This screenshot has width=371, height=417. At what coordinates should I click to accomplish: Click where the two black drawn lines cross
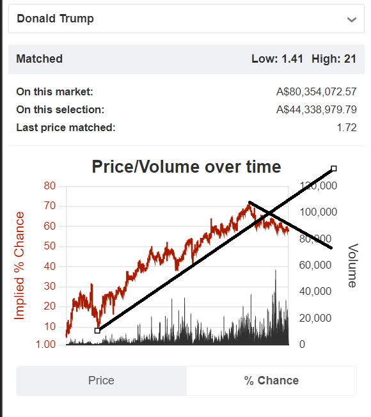click(x=269, y=213)
